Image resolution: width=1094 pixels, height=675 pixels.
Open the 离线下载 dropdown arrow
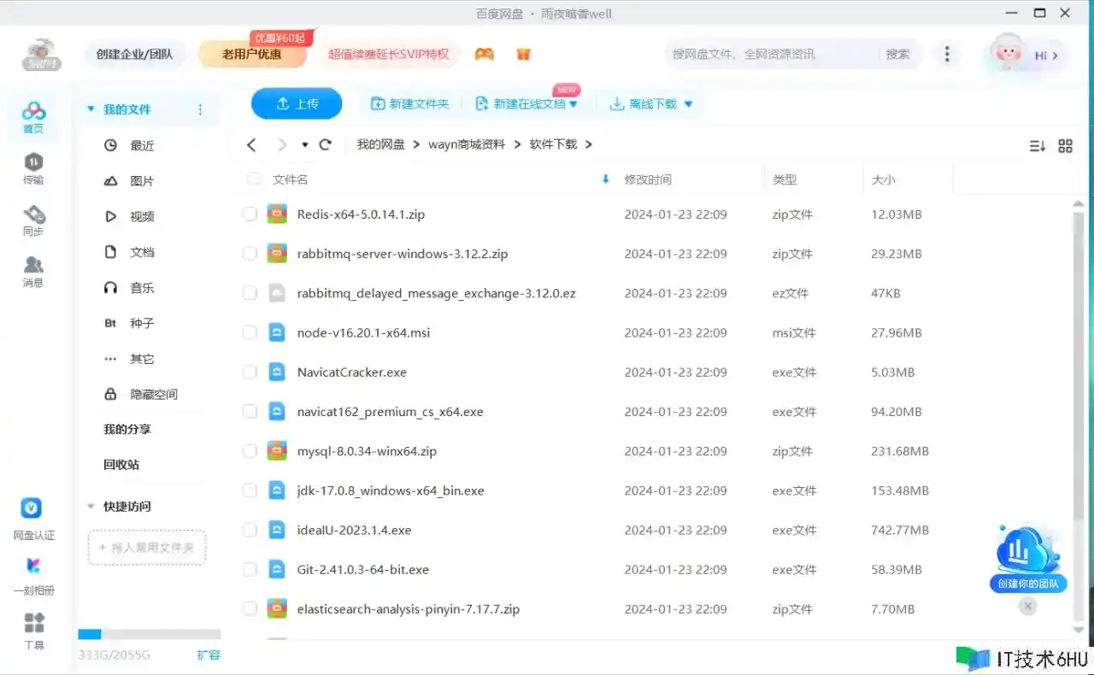point(688,104)
